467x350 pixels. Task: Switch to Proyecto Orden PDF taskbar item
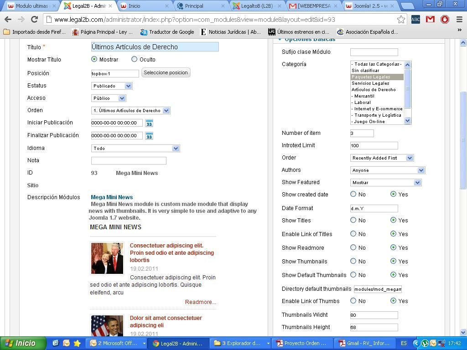point(302,344)
